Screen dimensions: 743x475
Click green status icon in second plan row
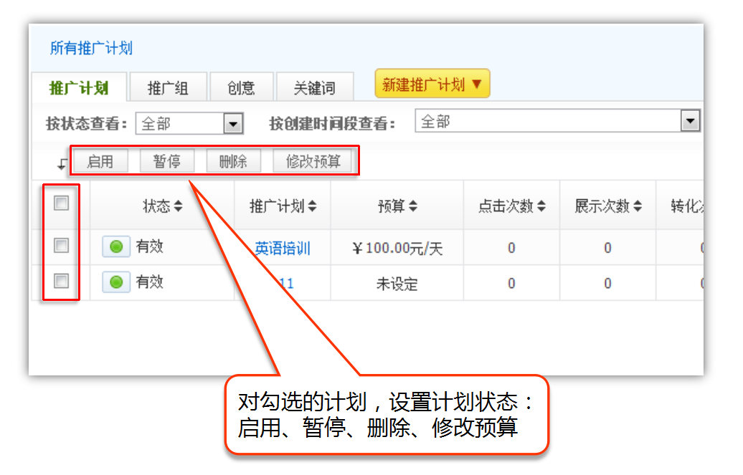115,282
